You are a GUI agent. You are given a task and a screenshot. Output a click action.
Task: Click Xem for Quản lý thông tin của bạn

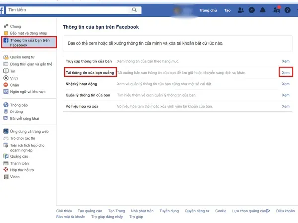(286, 95)
